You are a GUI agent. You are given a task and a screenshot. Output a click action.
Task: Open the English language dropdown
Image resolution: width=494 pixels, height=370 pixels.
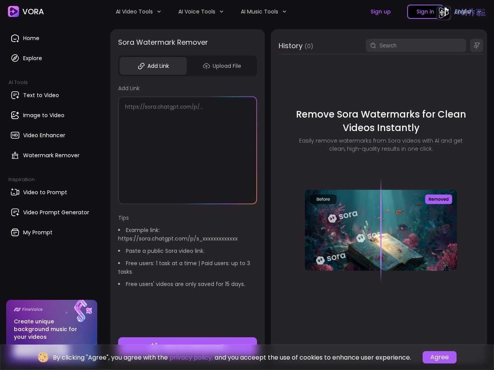pos(467,12)
